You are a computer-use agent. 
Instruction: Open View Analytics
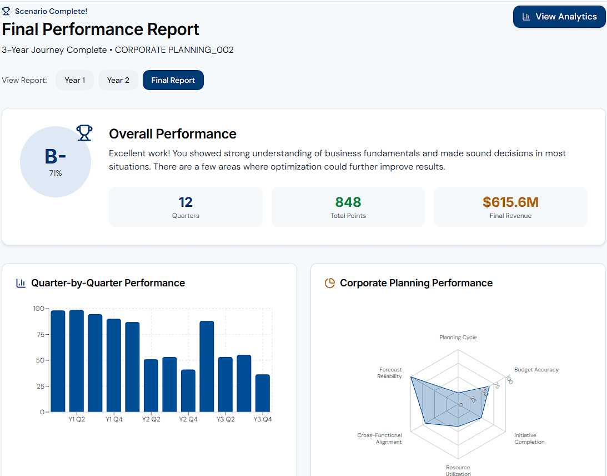(559, 16)
